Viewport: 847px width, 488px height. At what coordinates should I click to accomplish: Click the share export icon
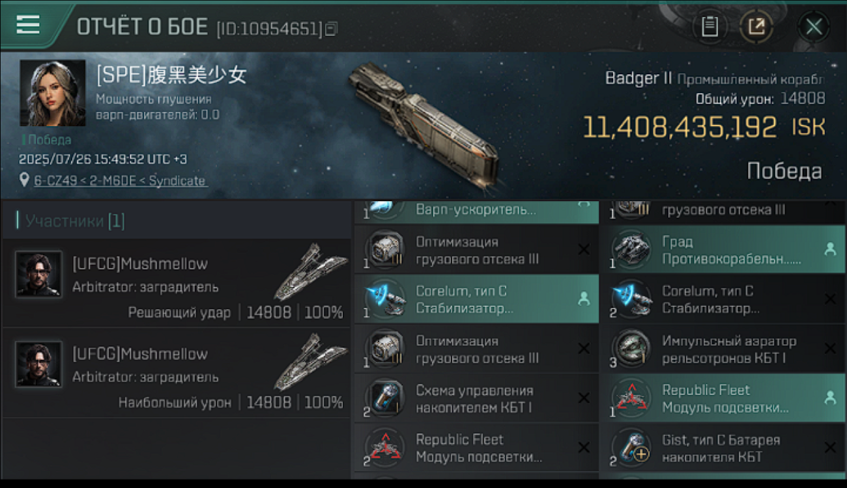756,27
